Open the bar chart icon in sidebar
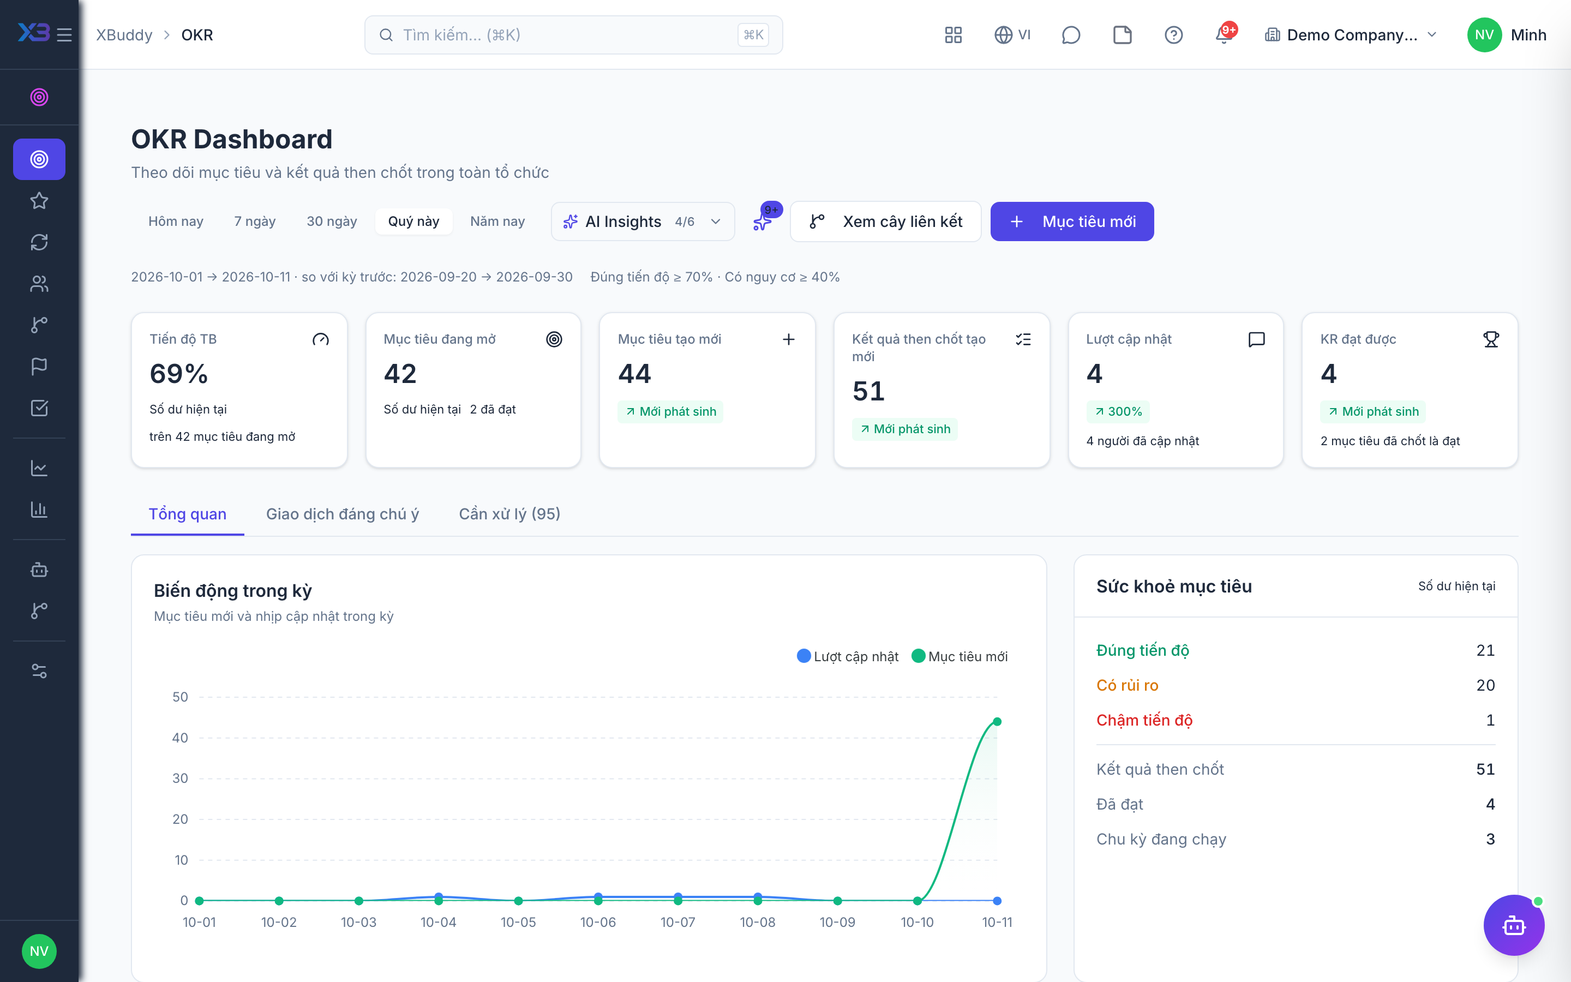 click(39, 510)
